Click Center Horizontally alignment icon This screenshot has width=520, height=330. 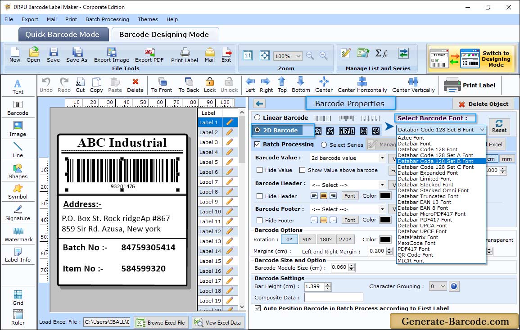pos(362,85)
